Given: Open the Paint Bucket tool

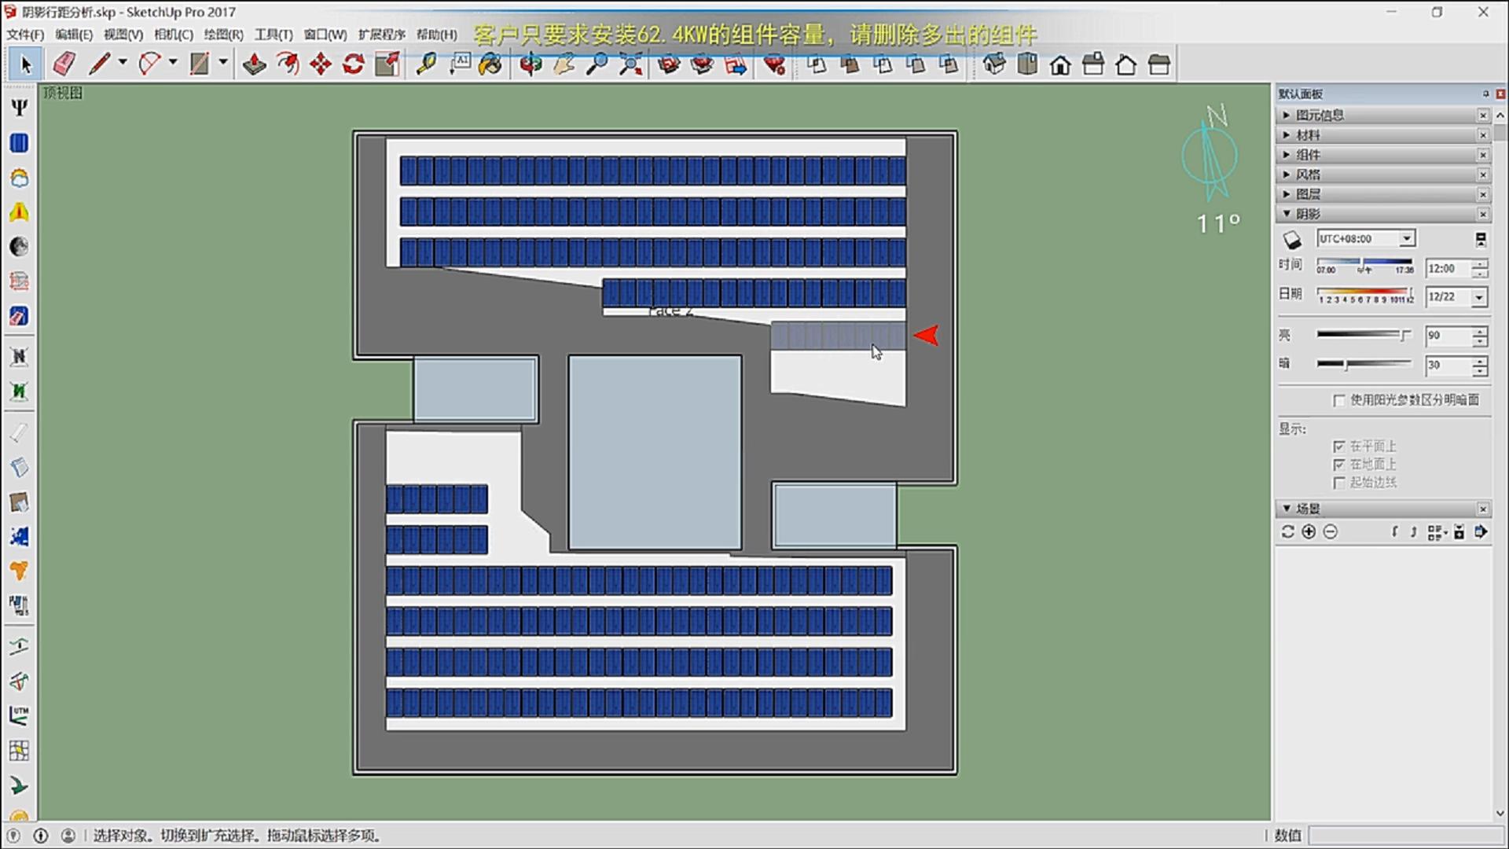Looking at the screenshot, I should pyautogui.click(x=490, y=64).
